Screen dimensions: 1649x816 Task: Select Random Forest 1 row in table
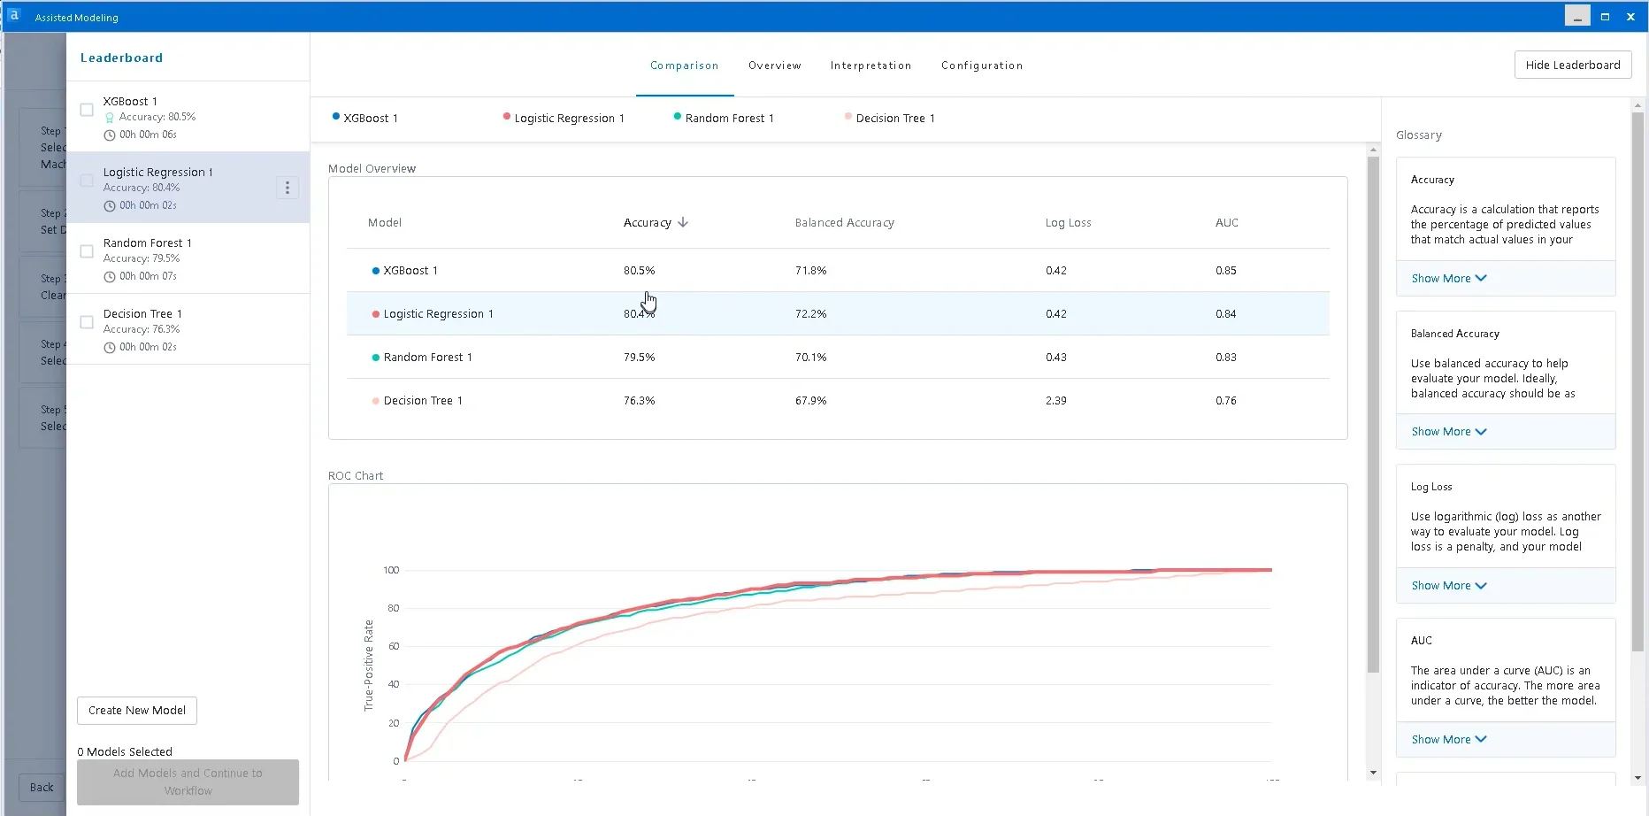tap(838, 358)
